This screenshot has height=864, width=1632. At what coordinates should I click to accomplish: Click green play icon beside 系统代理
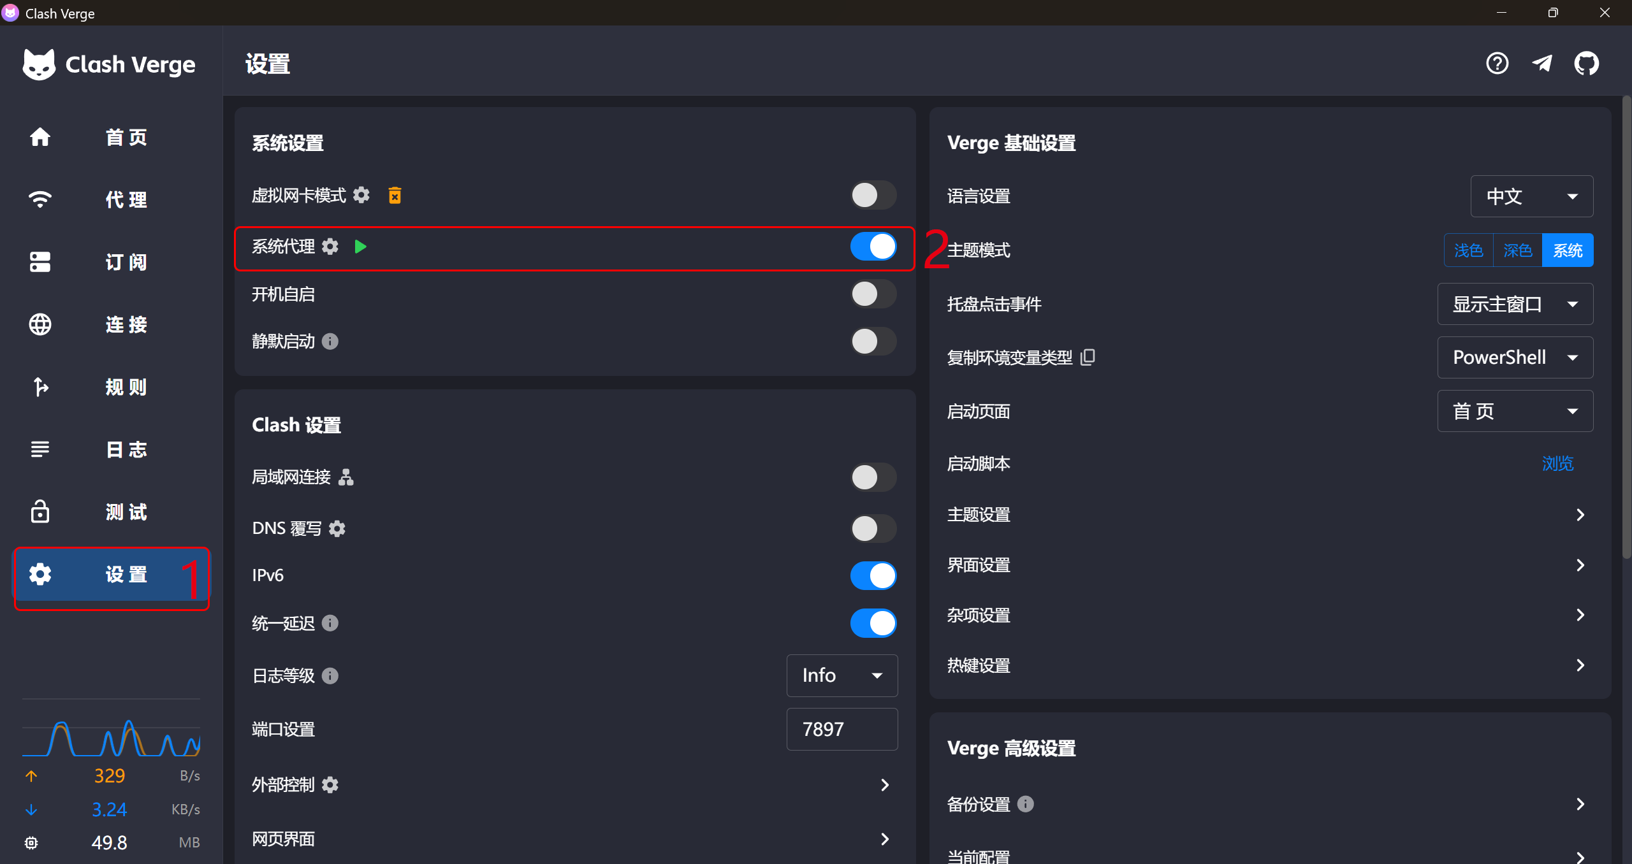click(x=360, y=247)
